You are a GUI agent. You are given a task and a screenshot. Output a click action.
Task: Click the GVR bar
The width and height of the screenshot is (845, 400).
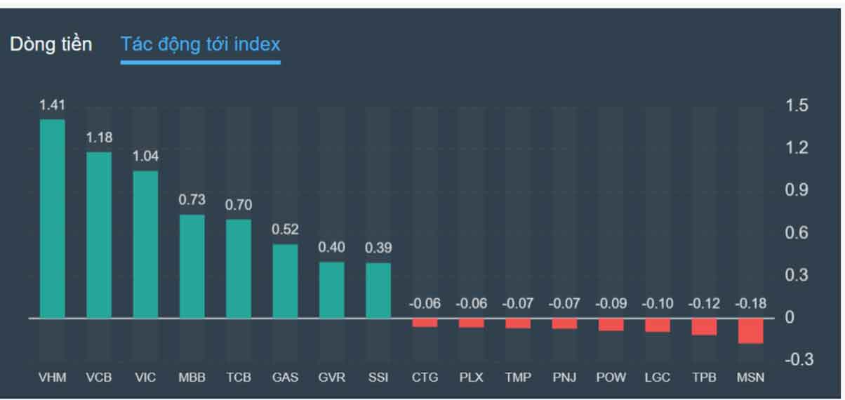tap(331, 290)
